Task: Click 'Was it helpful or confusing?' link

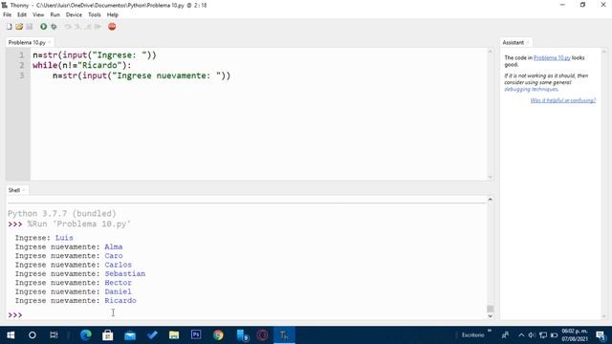Action: tap(563, 100)
